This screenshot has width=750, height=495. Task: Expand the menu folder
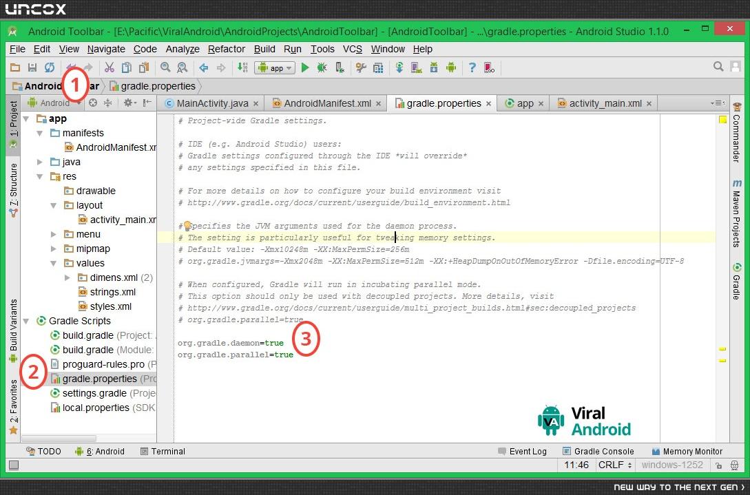(54, 234)
